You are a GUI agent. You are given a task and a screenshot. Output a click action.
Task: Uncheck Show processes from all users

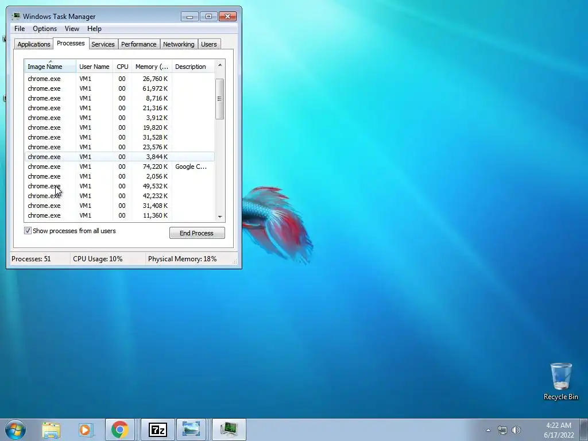(x=28, y=231)
